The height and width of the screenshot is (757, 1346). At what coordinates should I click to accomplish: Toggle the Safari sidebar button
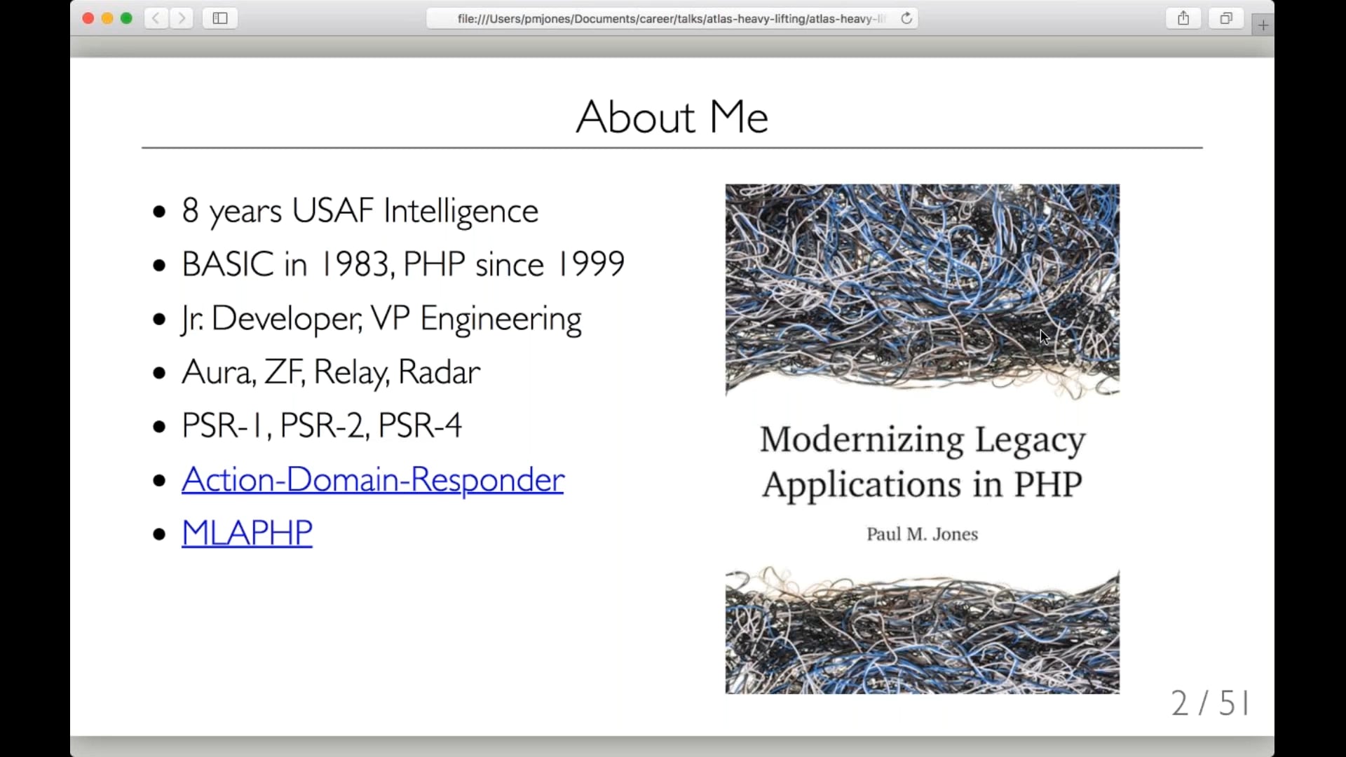point(220,18)
